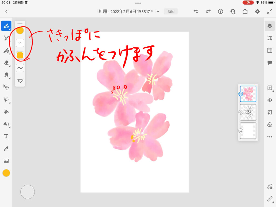This screenshot has height=207, width=276.
Task: Click the Redo arrow
Action: (208, 11)
